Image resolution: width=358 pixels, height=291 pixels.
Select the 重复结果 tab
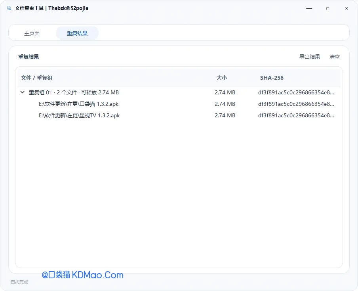click(x=77, y=33)
